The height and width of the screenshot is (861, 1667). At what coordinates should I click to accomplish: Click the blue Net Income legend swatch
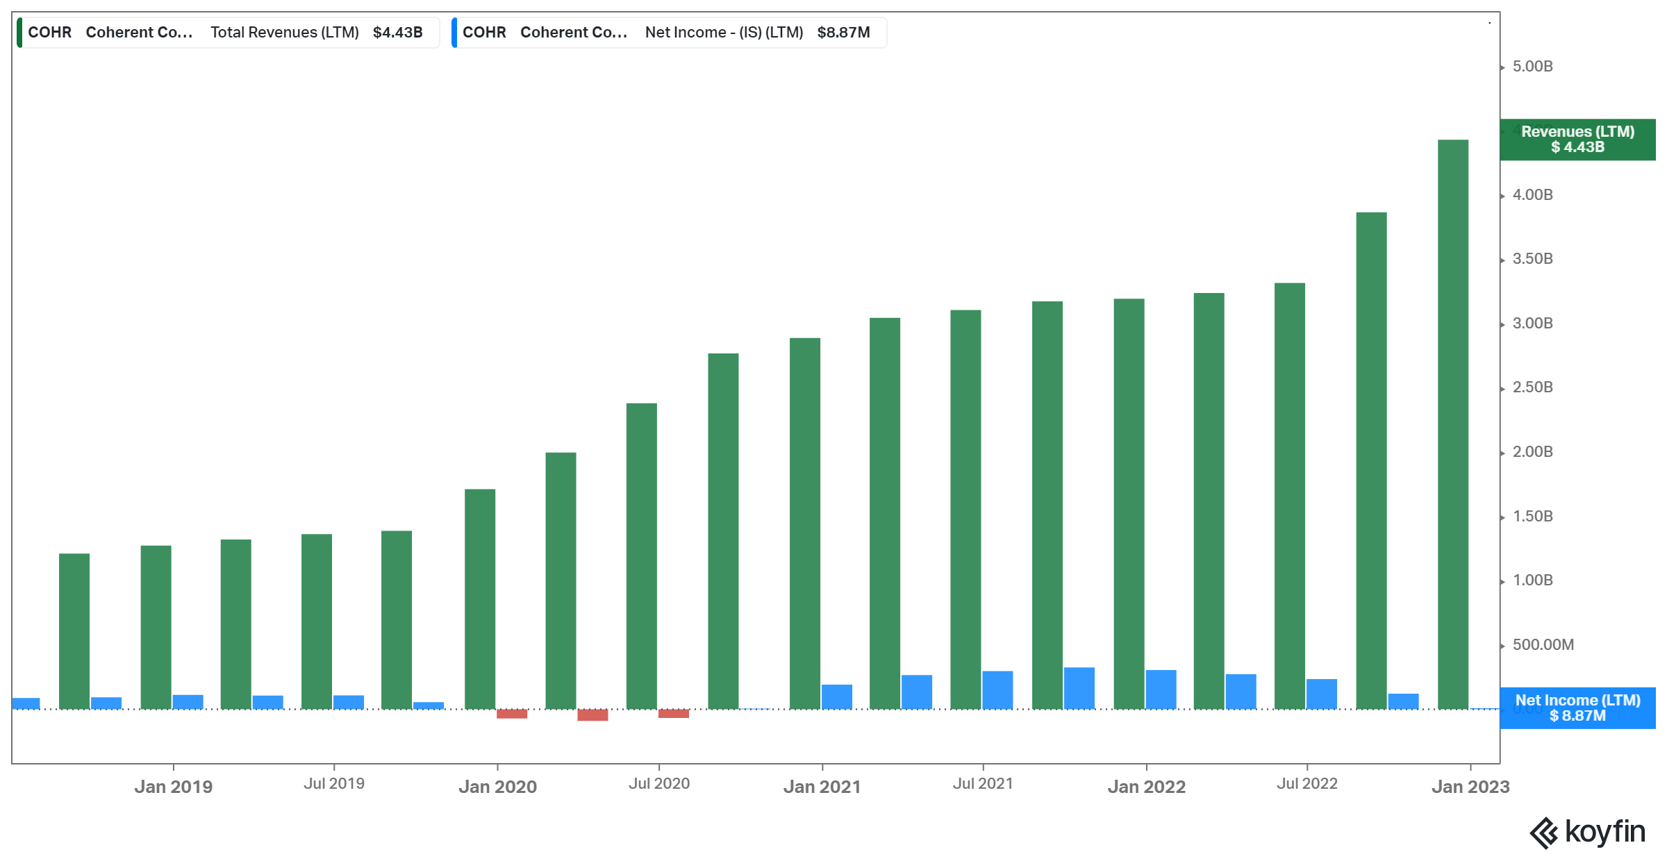click(x=454, y=33)
